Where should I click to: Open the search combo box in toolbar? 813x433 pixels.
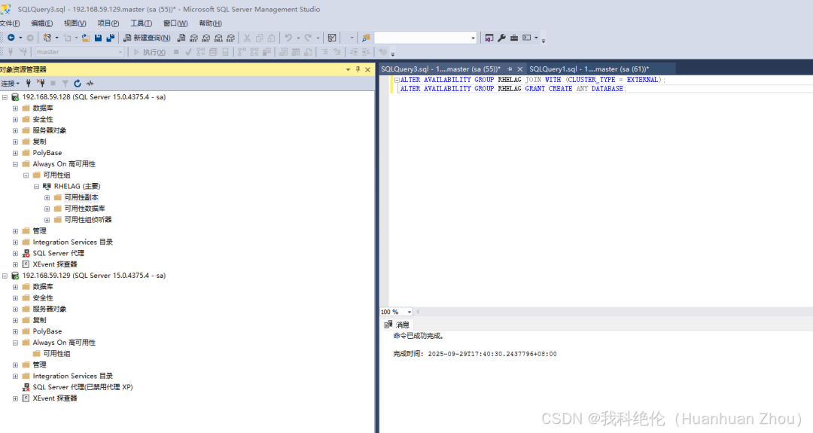(425, 38)
